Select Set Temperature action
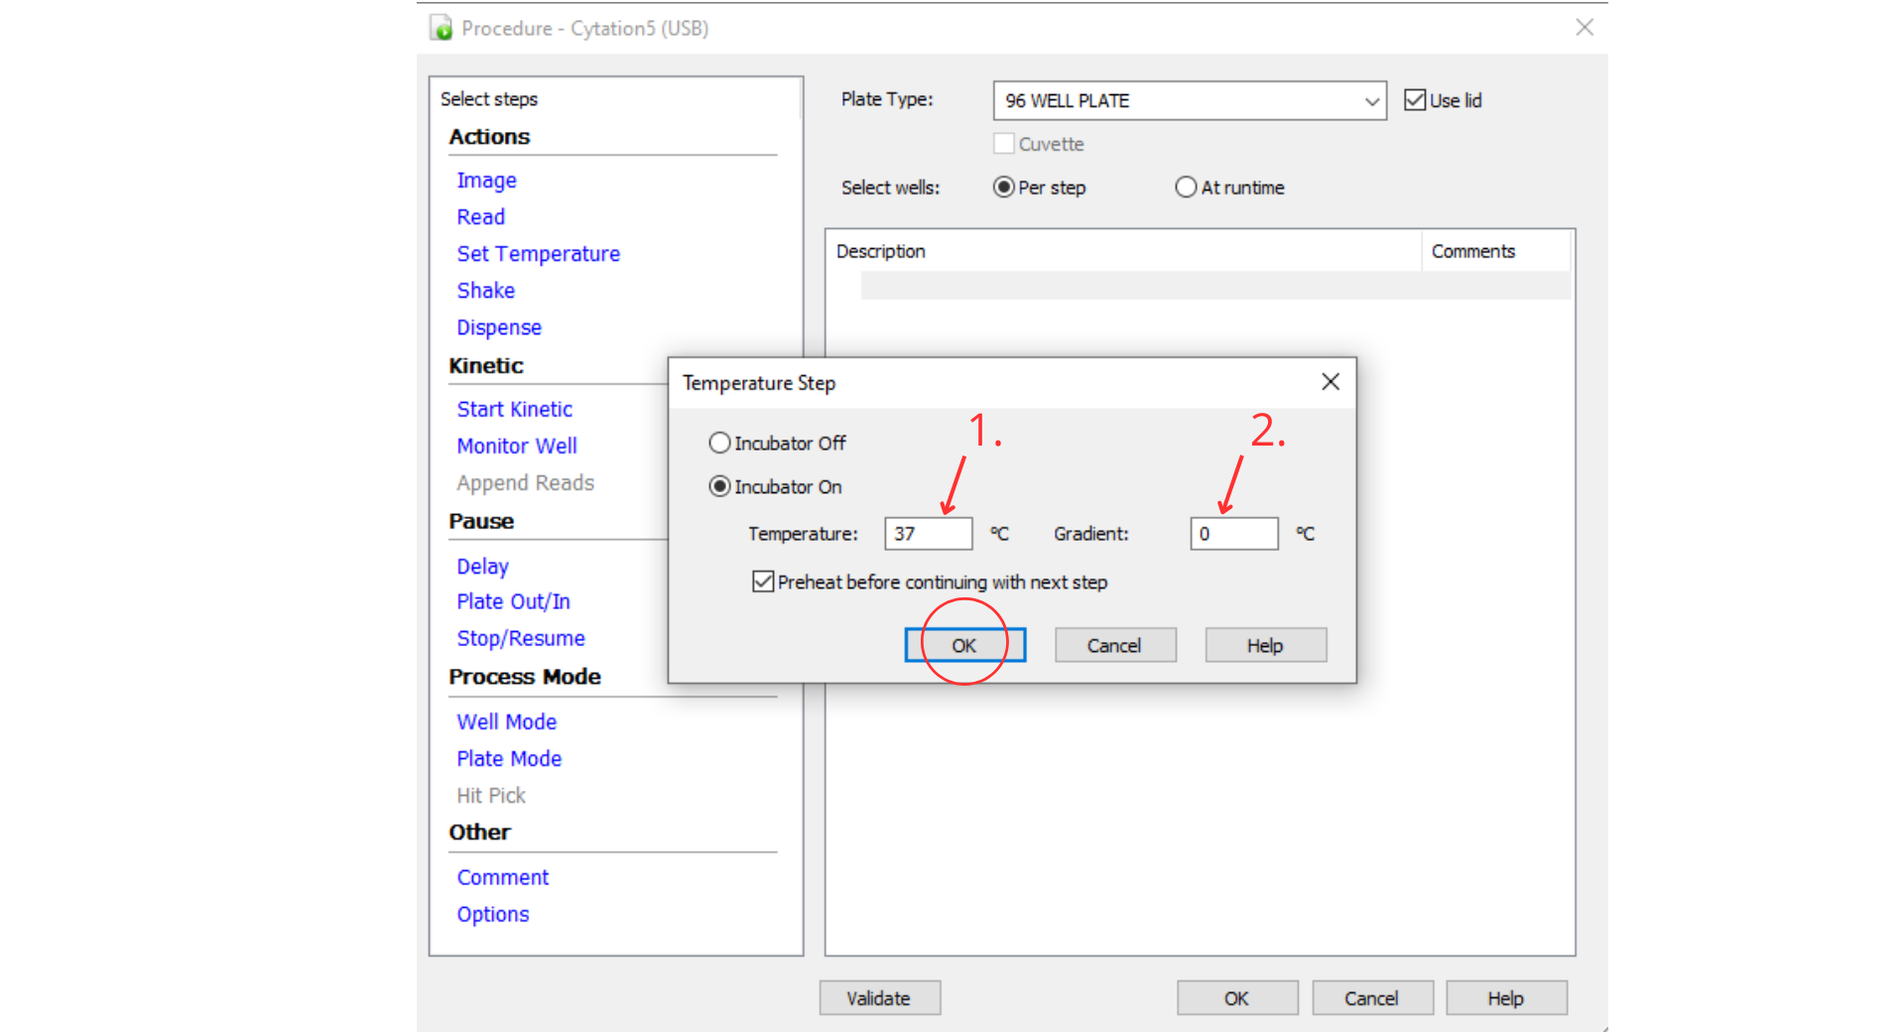This screenshot has width=1904, height=1032. 538,254
